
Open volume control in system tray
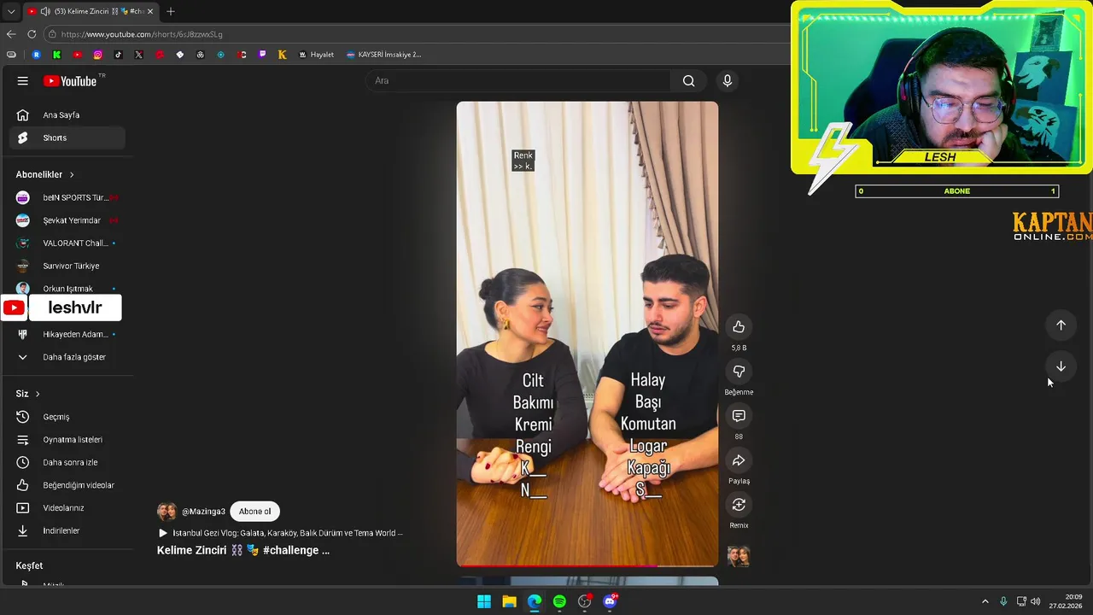[1036, 601]
